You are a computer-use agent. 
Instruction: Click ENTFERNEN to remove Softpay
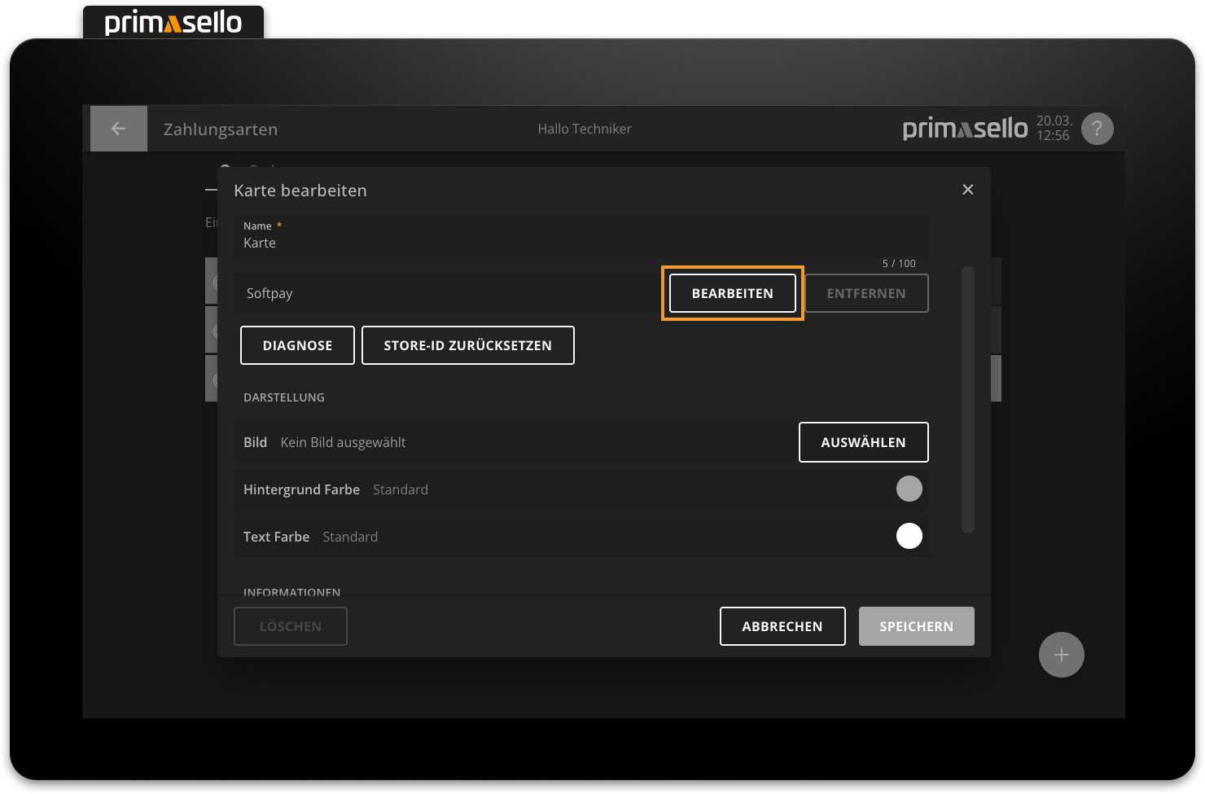click(x=866, y=293)
